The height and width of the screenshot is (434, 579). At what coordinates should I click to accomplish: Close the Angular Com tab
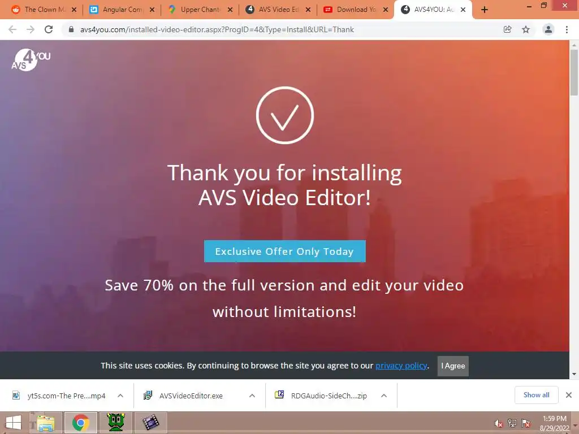pyautogui.click(x=152, y=10)
